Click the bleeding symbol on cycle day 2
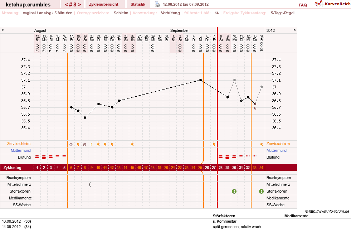Viewport: 351px width, 237px height. (44, 157)
